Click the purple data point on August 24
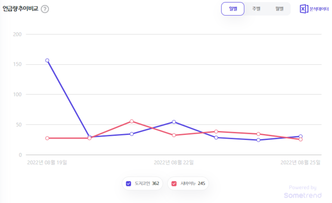The height and width of the screenshot is (203, 332). 258,140
